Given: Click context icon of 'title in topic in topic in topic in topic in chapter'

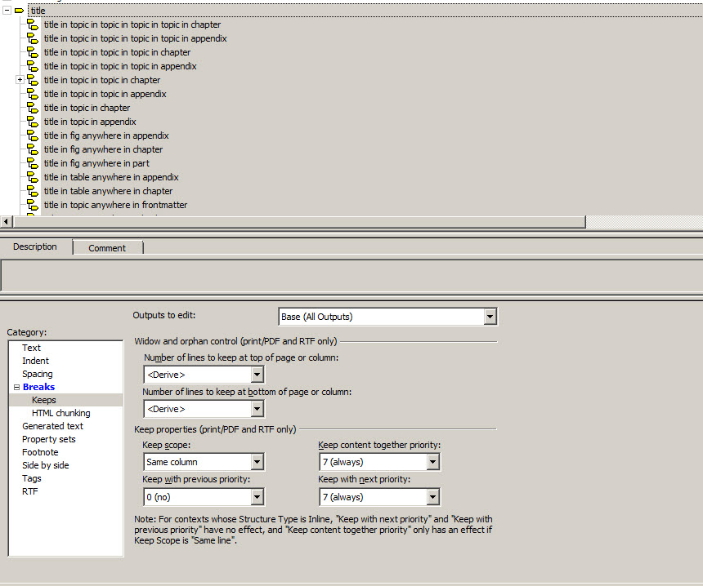Looking at the screenshot, I should pos(33,24).
